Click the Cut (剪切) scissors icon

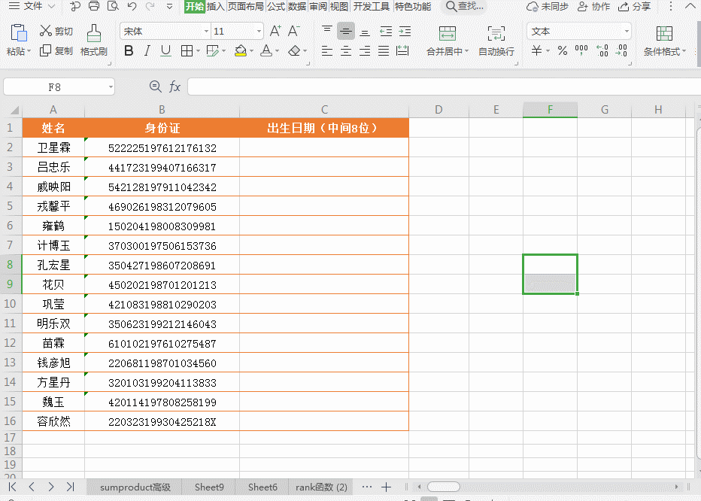pyautogui.click(x=46, y=31)
